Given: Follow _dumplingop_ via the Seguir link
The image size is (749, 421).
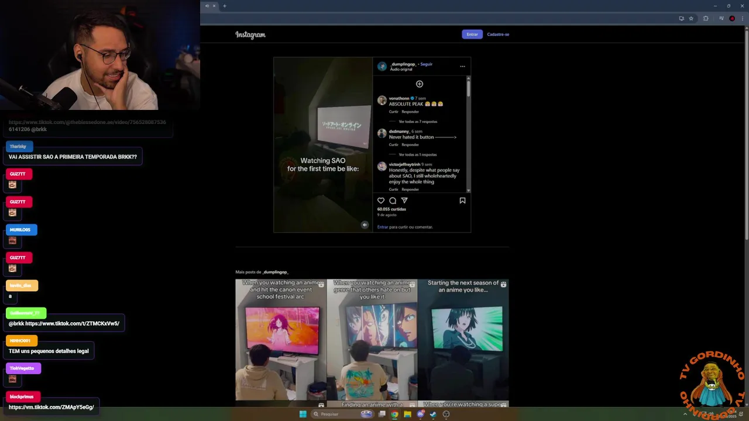Looking at the screenshot, I should click(x=427, y=64).
